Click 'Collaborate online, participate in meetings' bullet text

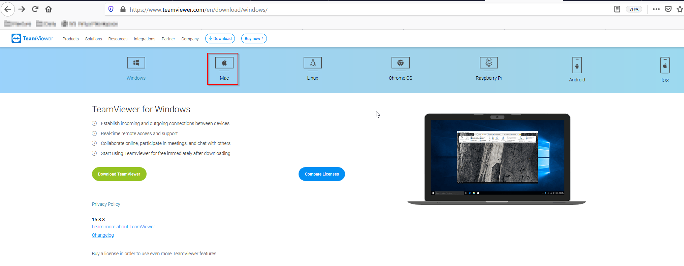coord(166,143)
